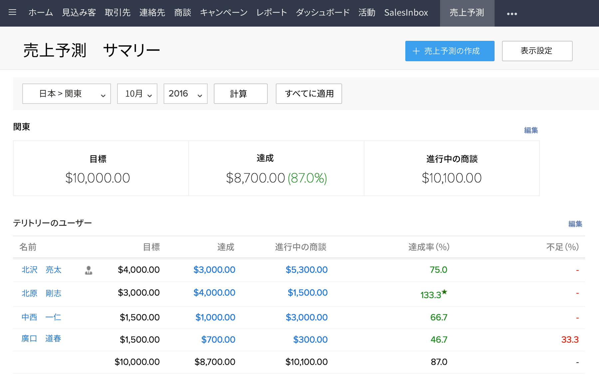The width and height of the screenshot is (599, 381).
Task: Open the 2016 year dropdown
Action: (185, 94)
